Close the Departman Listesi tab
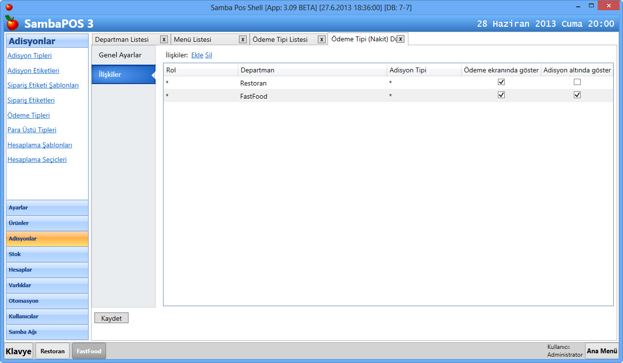 (164, 39)
